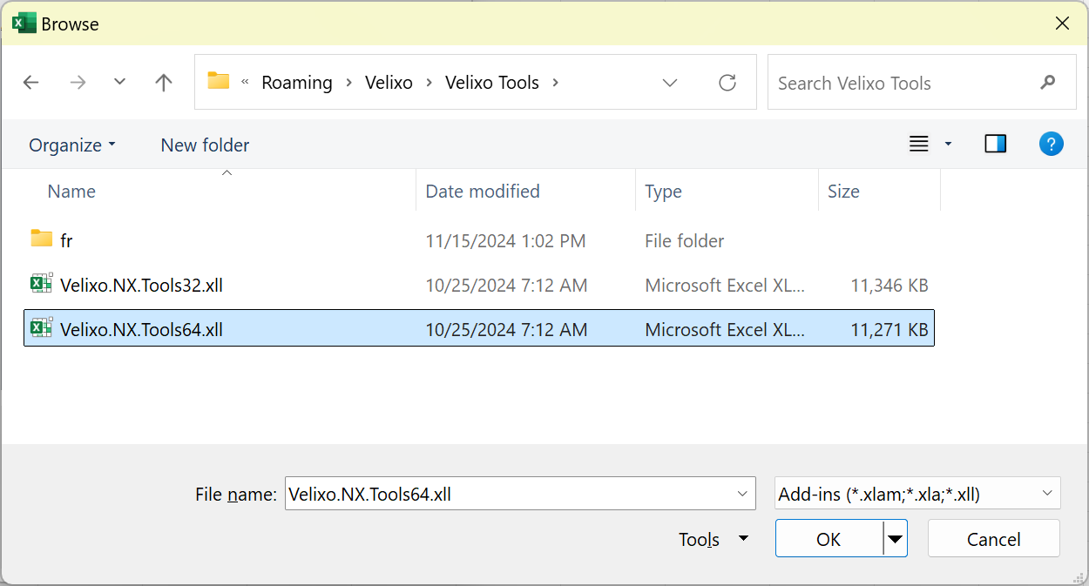Sort by Type column header
The width and height of the screenshot is (1089, 586).
pyautogui.click(x=663, y=192)
